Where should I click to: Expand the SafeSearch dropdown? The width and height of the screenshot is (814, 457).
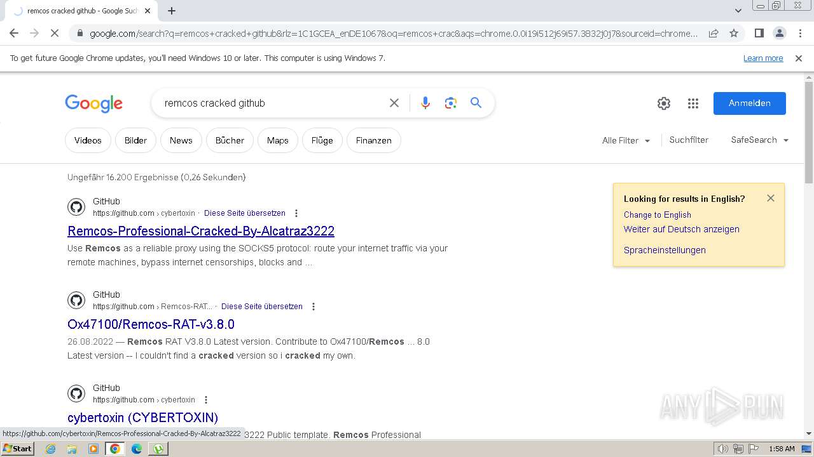pyautogui.click(x=760, y=140)
